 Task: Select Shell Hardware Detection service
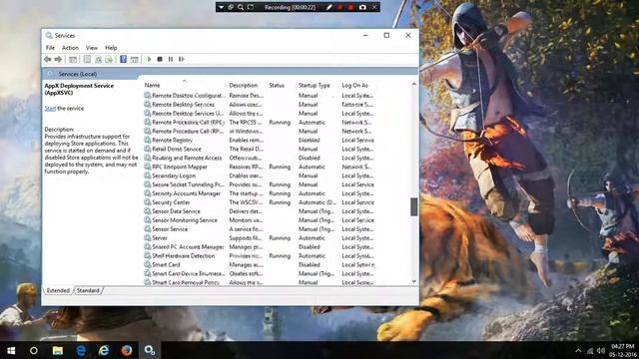coord(260,256)
